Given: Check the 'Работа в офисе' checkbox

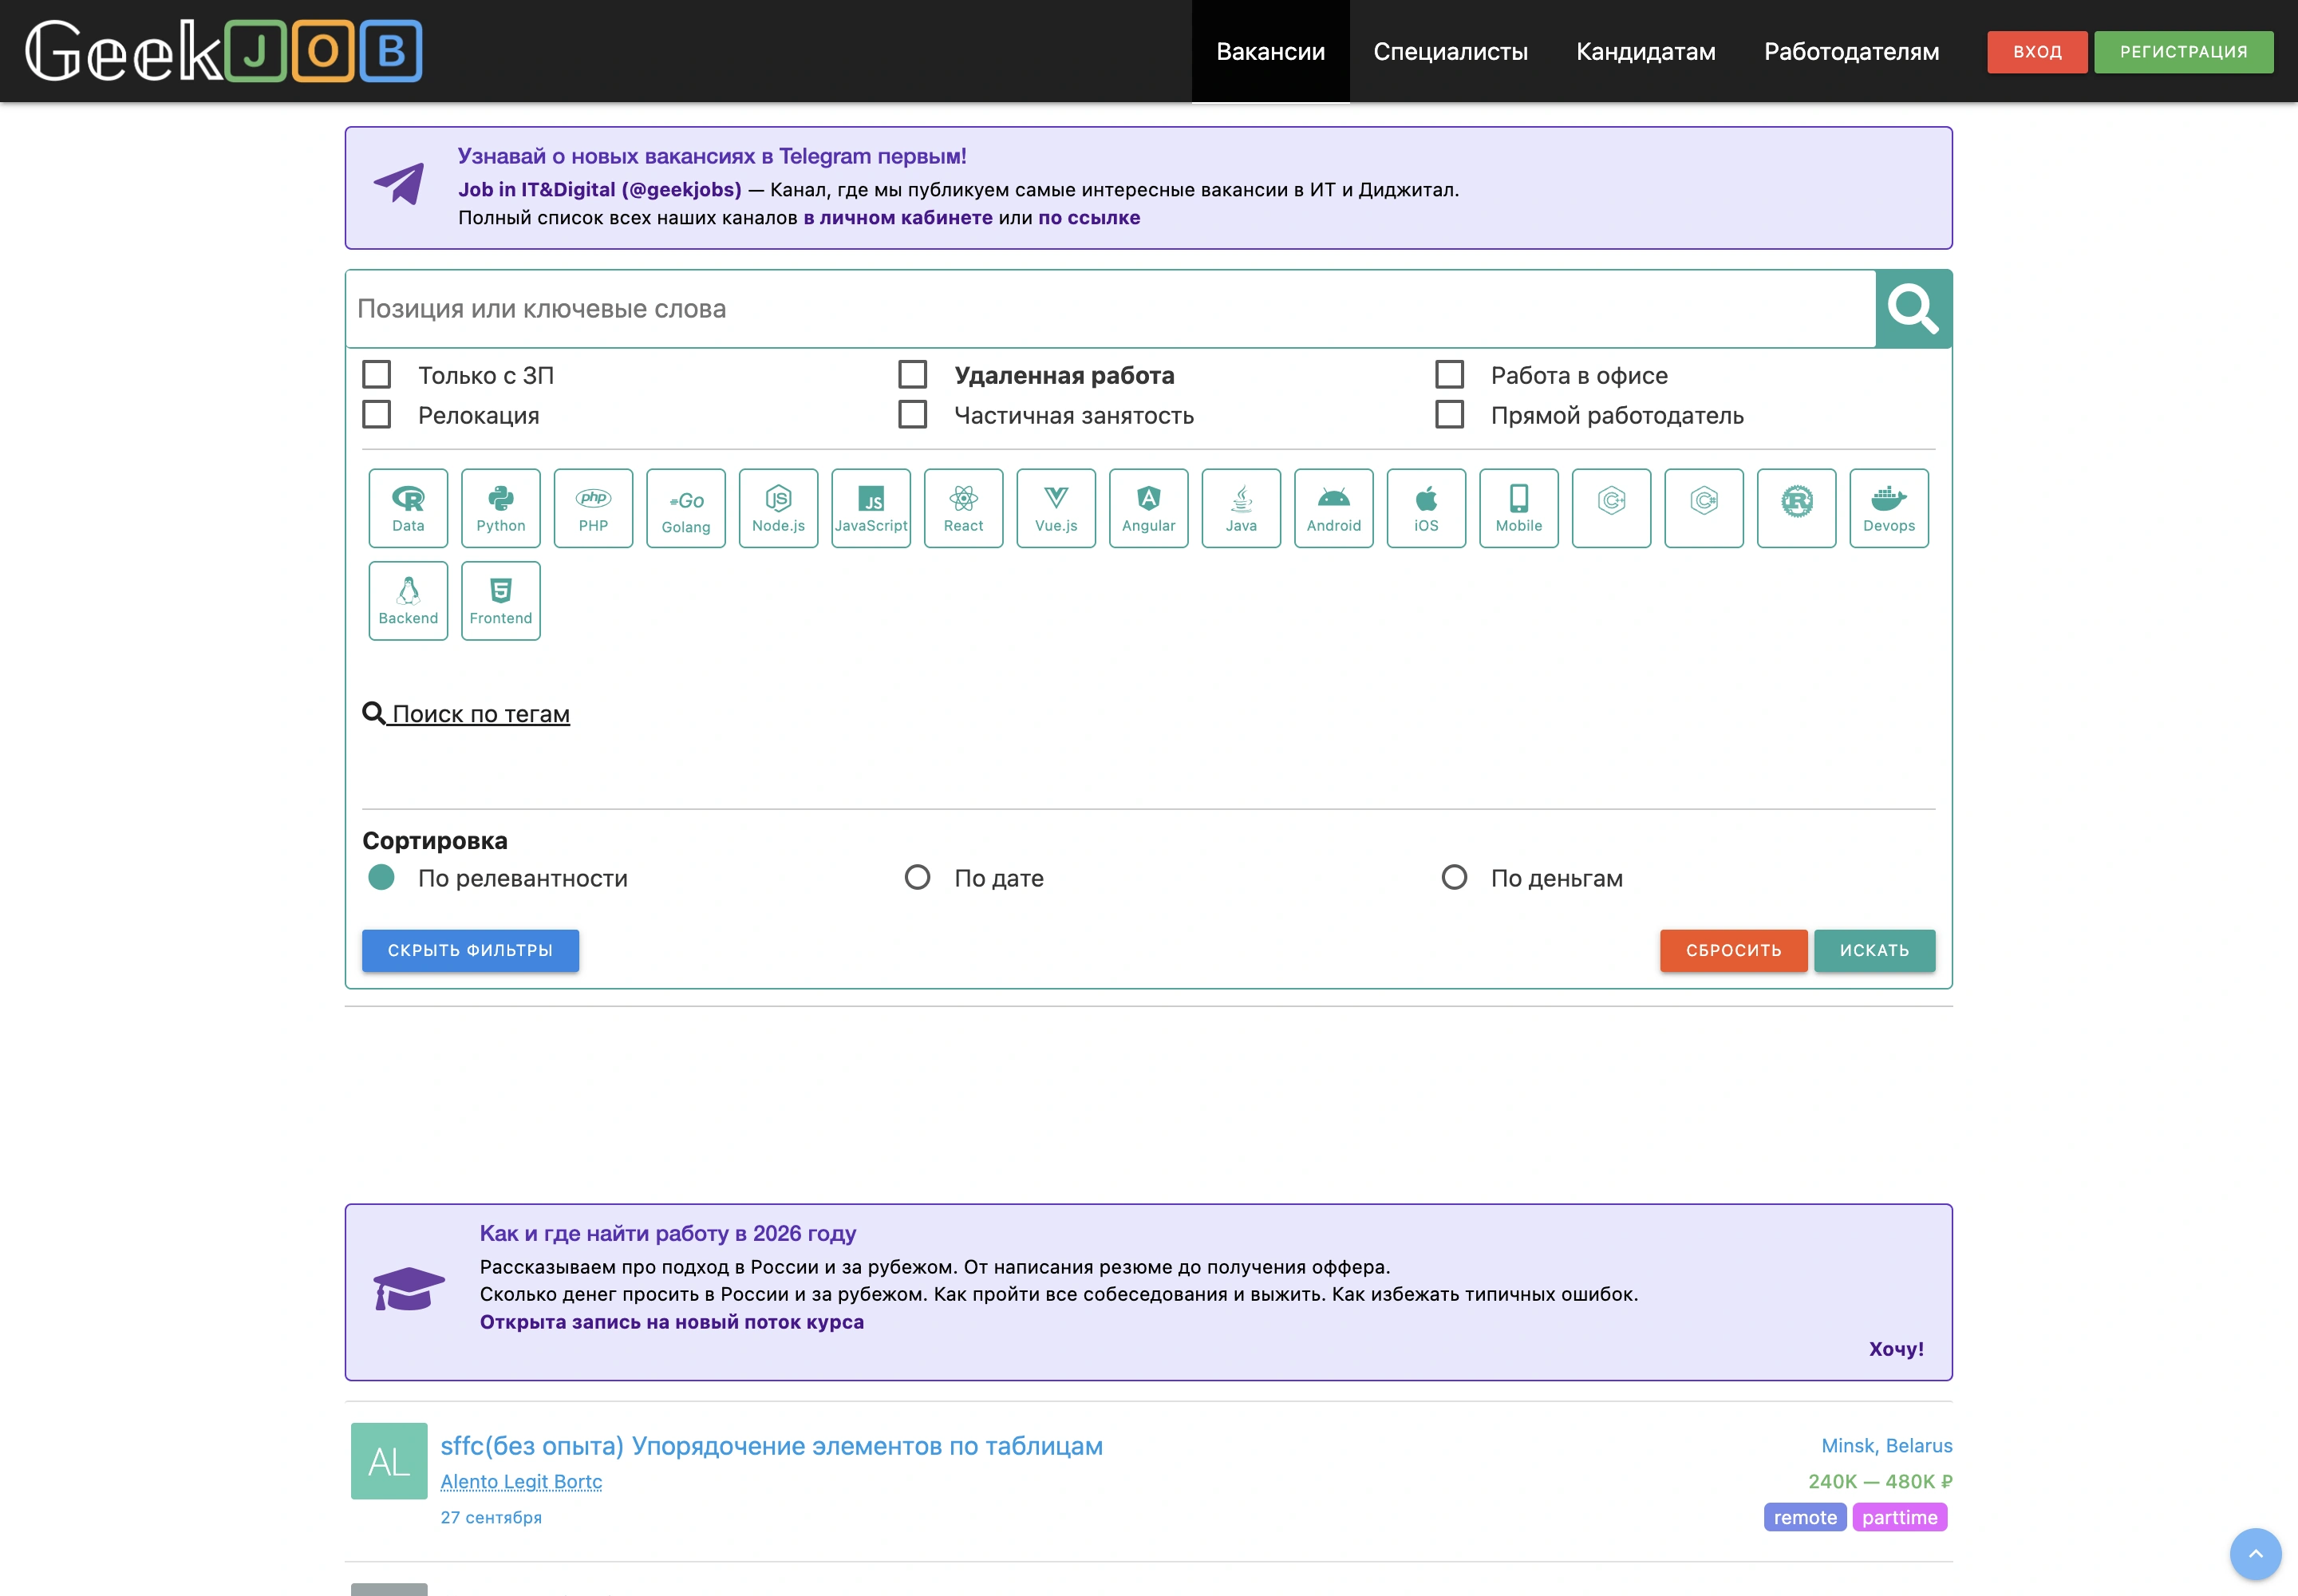Looking at the screenshot, I should click(x=1449, y=374).
